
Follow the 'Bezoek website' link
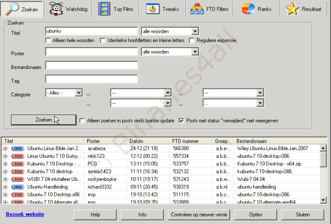click(x=25, y=214)
